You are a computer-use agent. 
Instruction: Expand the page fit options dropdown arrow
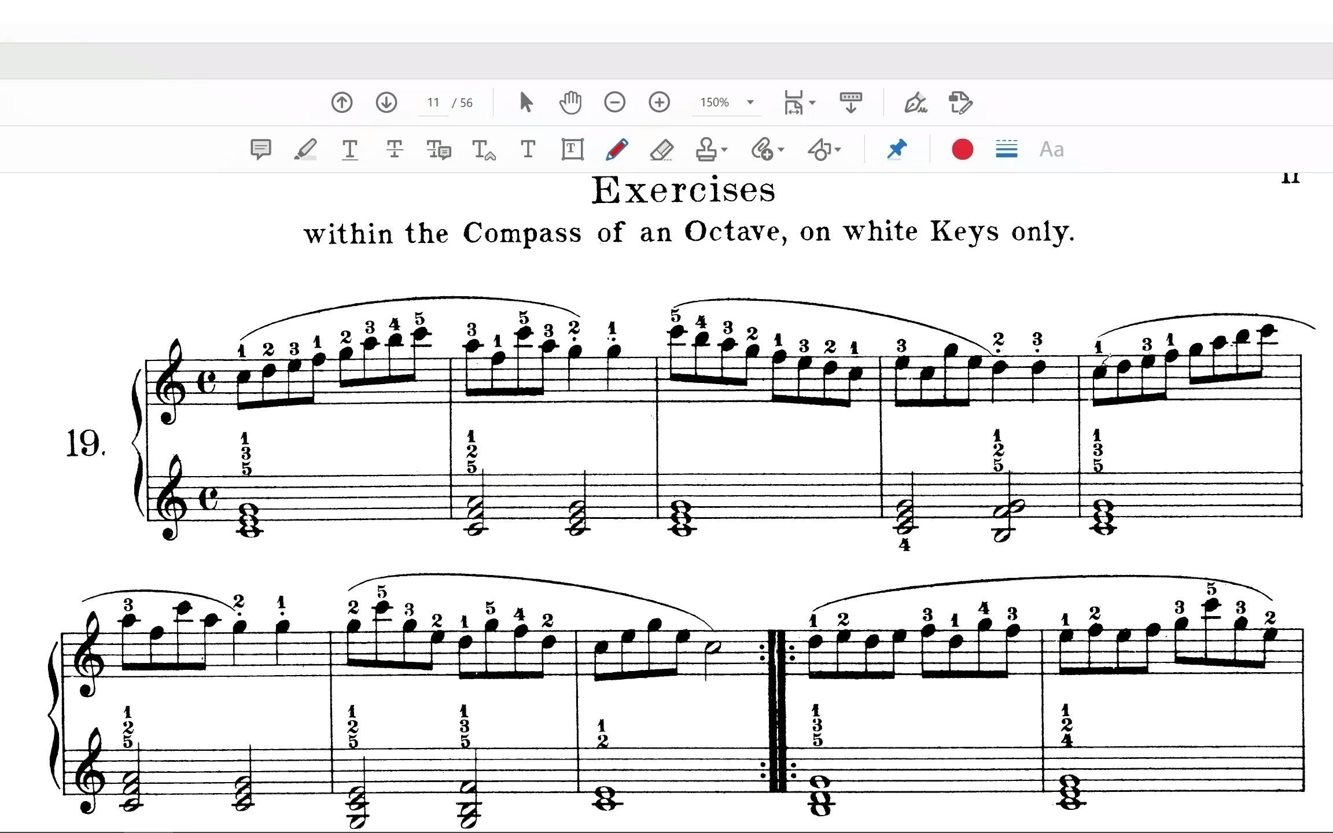(812, 103)
